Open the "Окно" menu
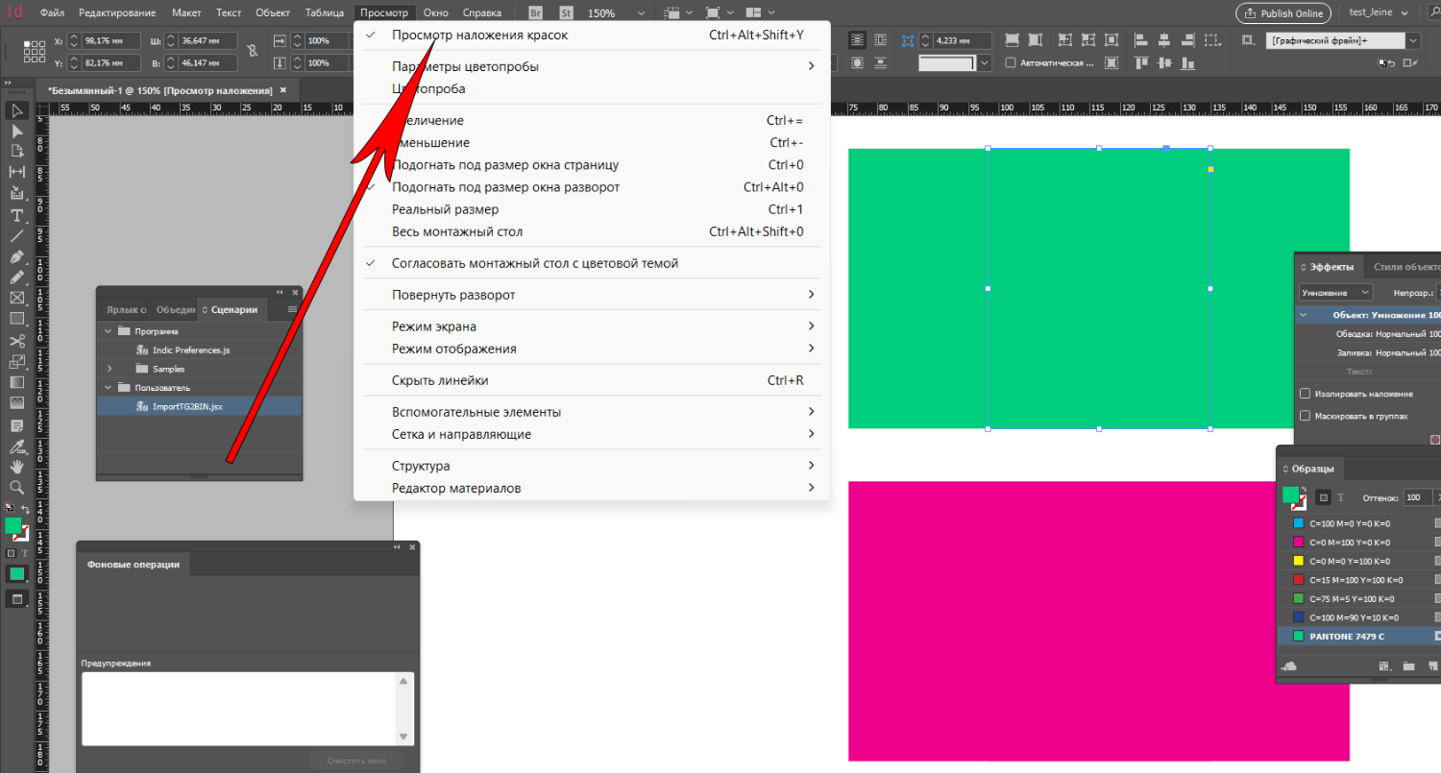 click(x=435, y=13)
